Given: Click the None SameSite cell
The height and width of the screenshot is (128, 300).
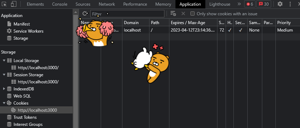Looking at the screenshot, I should click(x=255, y=30).
